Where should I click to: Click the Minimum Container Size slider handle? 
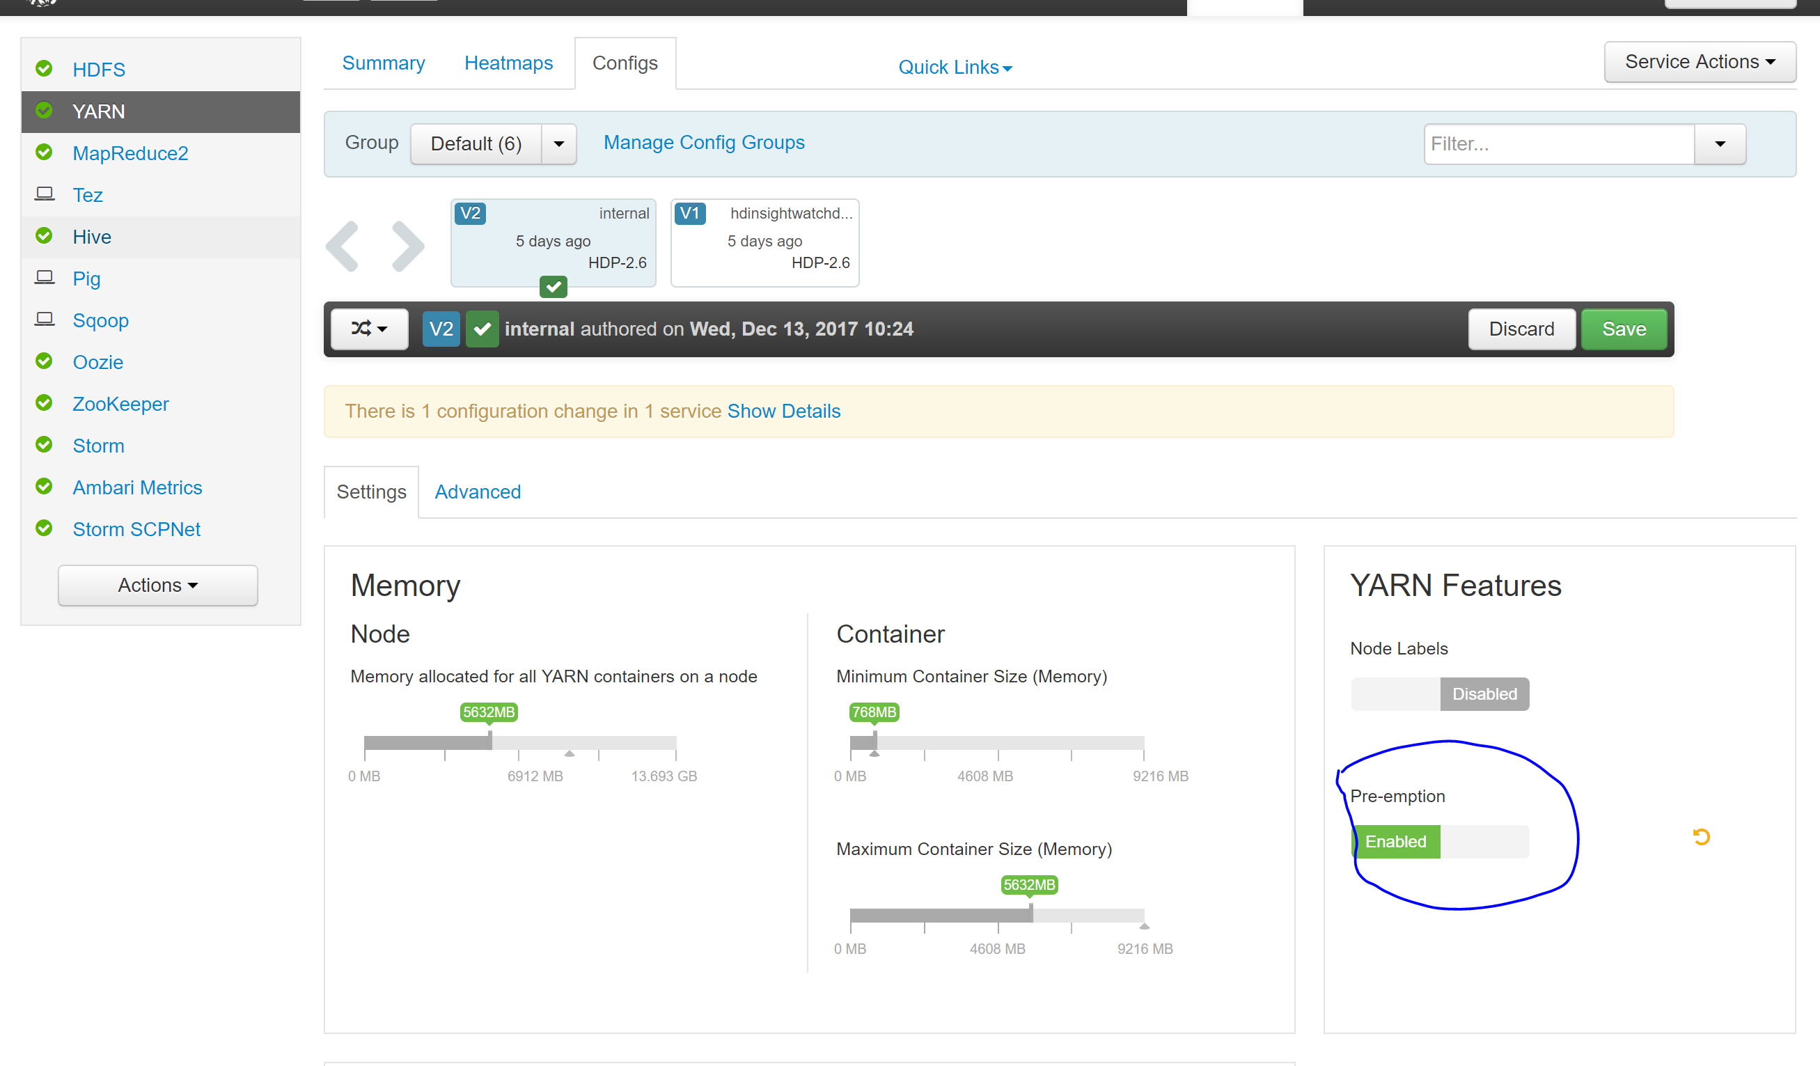tap(874, 740)
